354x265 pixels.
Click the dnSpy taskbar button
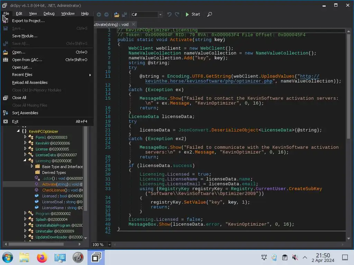click(96, 257)
